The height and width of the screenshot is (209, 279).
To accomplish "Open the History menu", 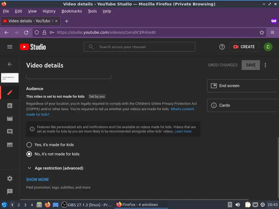I will pos(49,11).
